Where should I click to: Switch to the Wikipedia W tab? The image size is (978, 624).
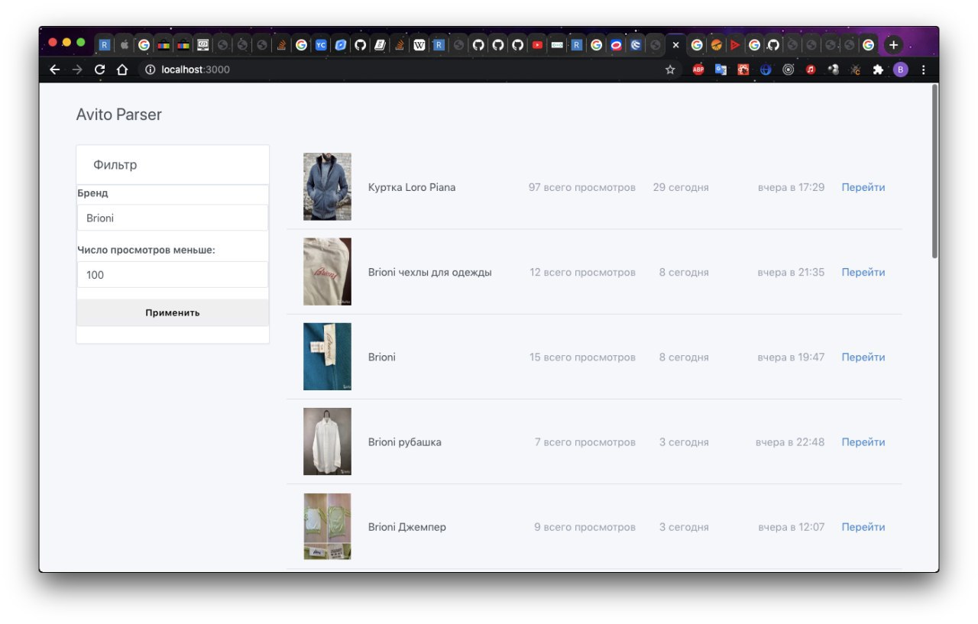419,45
